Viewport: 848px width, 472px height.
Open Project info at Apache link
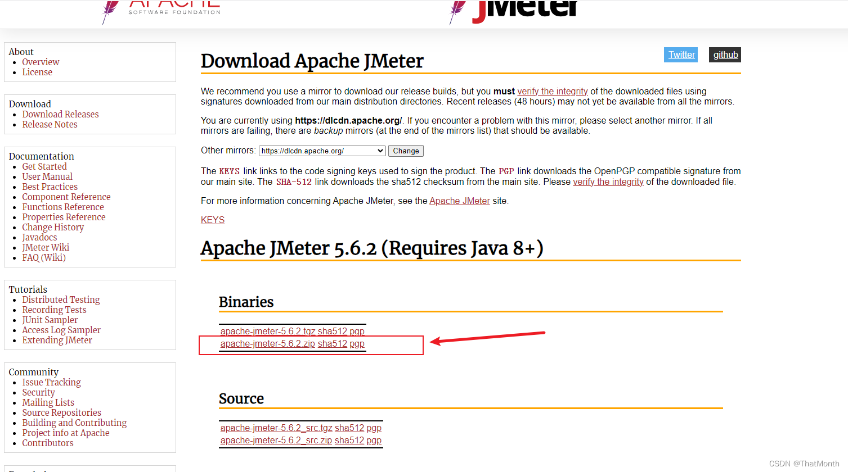click(66, 433)
